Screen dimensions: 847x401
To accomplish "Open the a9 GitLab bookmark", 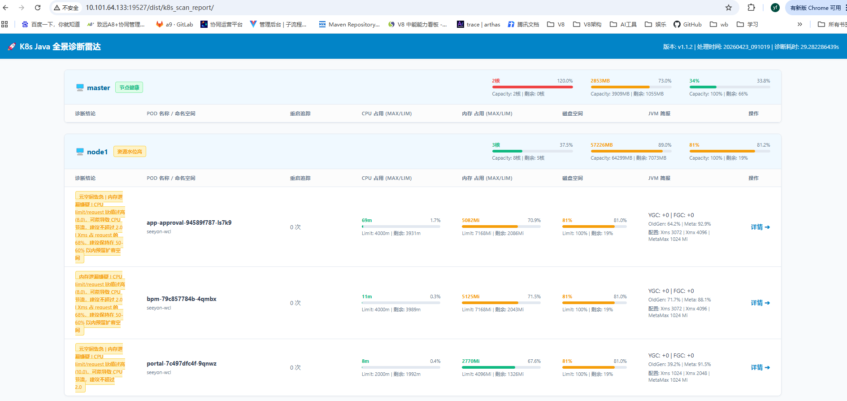I will [x=174, y=24].
